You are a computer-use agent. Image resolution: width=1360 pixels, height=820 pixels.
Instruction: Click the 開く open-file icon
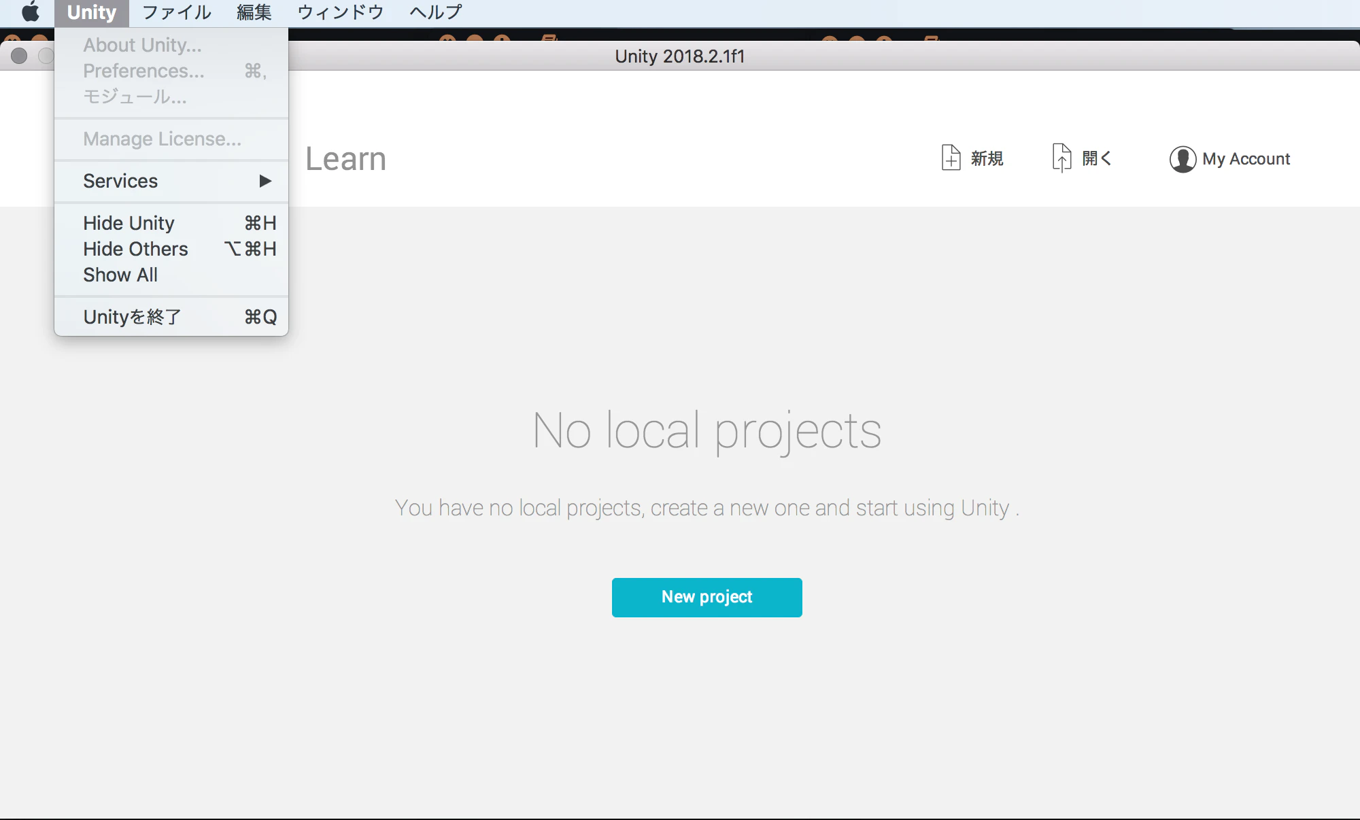tap(1061, 158)
